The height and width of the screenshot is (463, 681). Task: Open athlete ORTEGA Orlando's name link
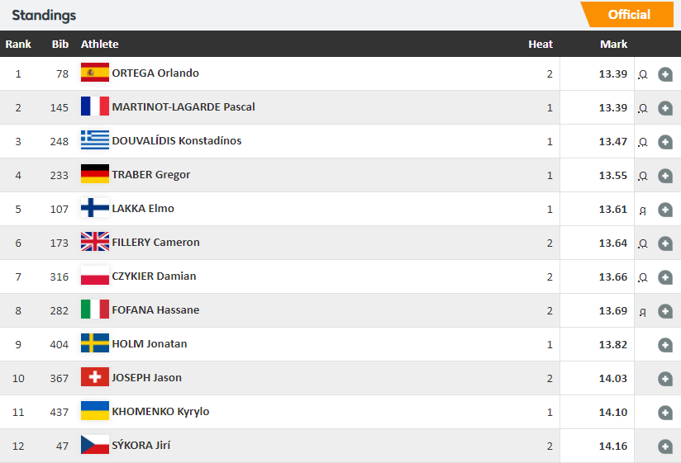coord(155,73)
